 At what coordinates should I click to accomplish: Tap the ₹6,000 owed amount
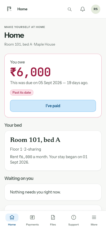30,72
